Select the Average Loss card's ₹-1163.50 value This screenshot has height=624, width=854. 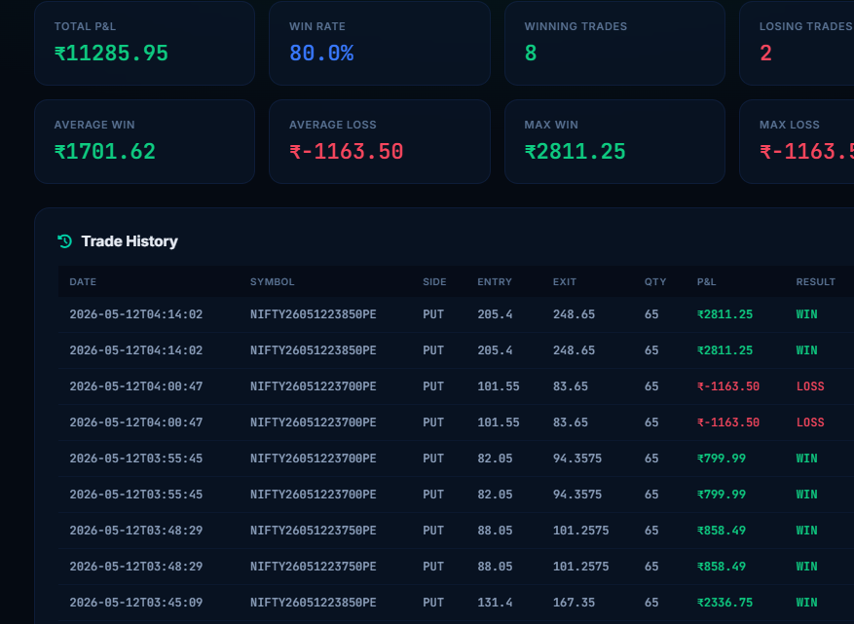347,151
